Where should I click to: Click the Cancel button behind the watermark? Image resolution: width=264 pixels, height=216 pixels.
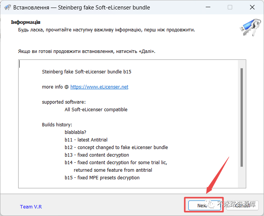click(242, 205)
